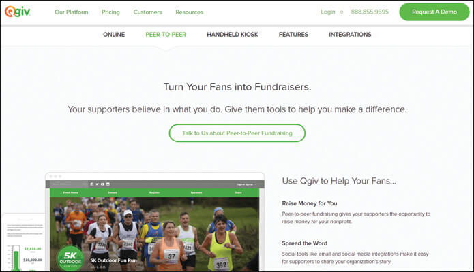Click Talk to Us about Peer-to-Peer Fundraising
The height and width of the screenshot is (272, 474).
pos(237,133)
